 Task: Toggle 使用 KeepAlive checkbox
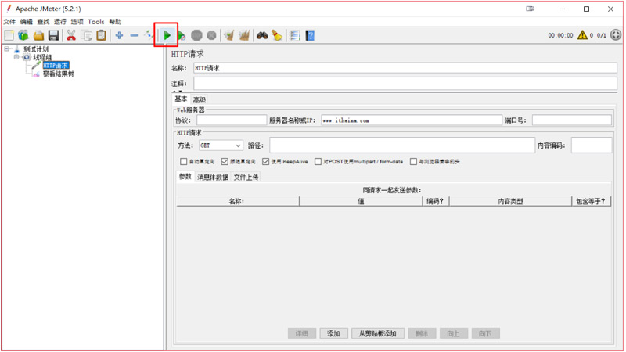[x=266, y=162]
